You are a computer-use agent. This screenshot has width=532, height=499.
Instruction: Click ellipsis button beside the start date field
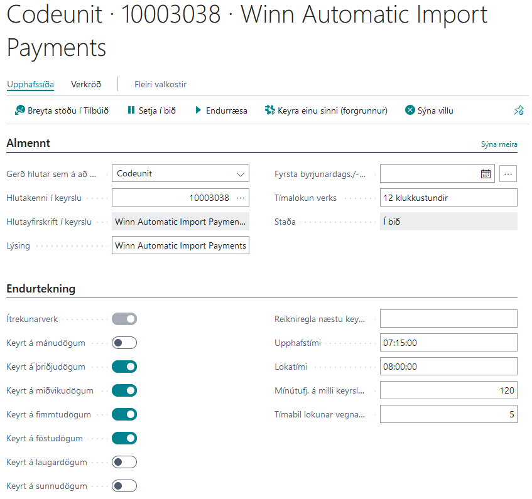pos(509,174)
